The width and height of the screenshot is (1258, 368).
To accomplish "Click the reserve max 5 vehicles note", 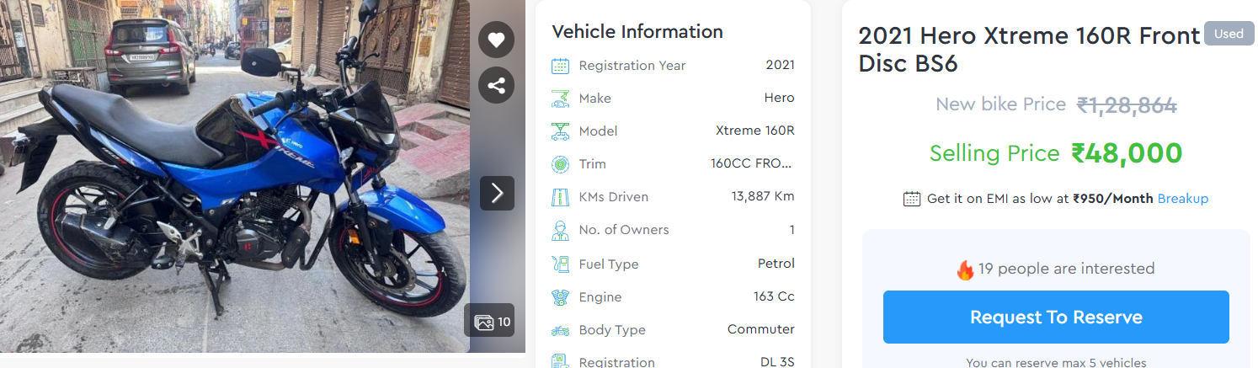I will click(x=1056, y=362).
